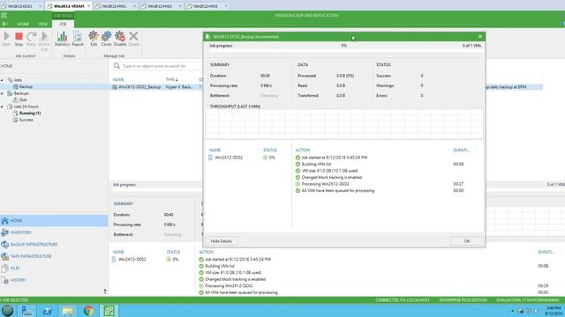This screenshot has width=565, height=317.
Task: Open the HISTORY view
Action: pyautogui.click(x=54, y=280)
